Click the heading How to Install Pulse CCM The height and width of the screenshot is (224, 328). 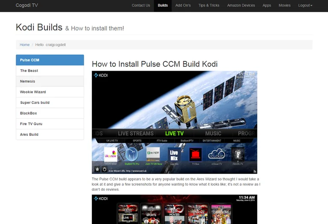(x=155, y=64)
